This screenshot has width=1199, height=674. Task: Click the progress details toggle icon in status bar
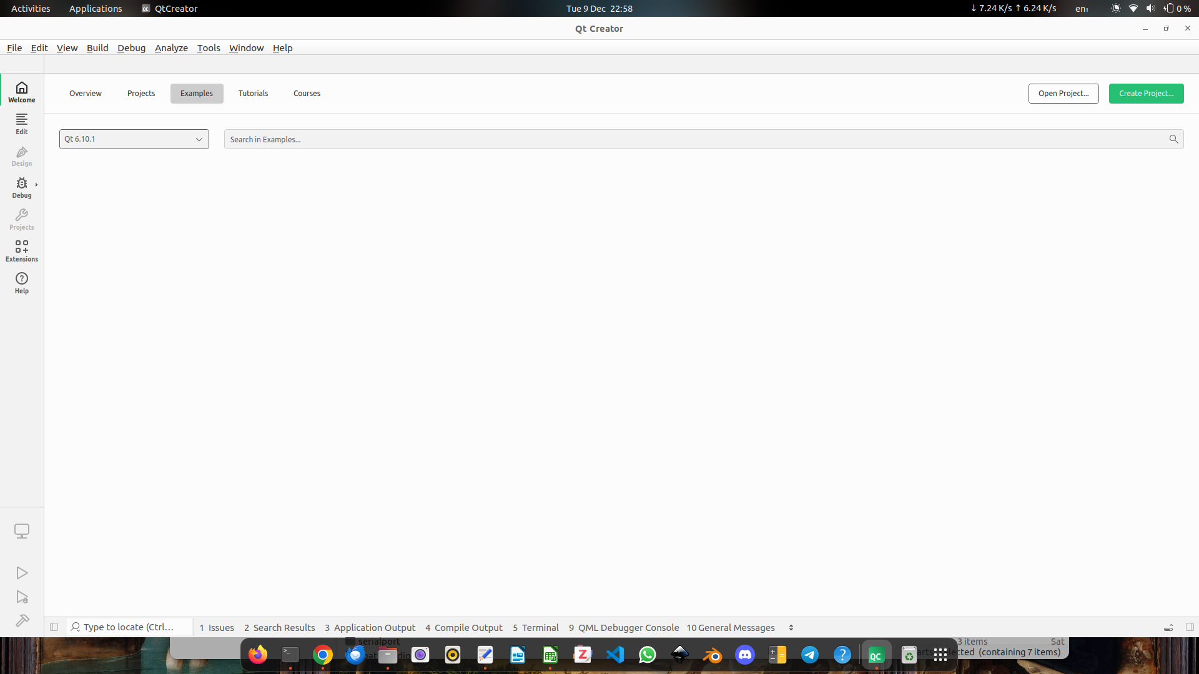tap(1168, 628)
